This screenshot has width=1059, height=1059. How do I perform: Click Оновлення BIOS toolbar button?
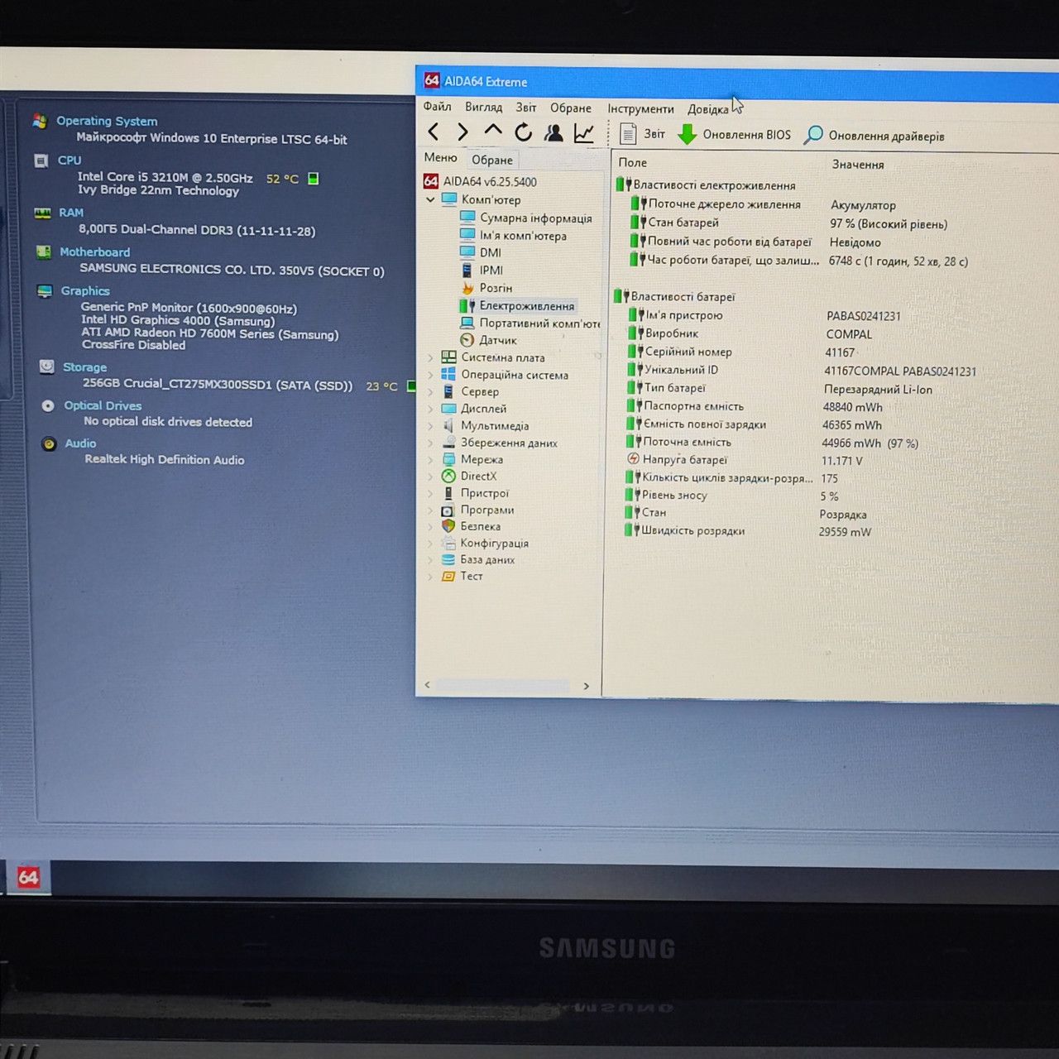pos(735,135)
